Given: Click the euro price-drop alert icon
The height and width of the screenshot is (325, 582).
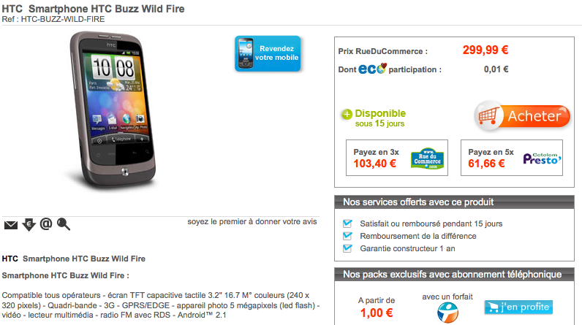Looking at the screenshot, I should tap(29, 224).
